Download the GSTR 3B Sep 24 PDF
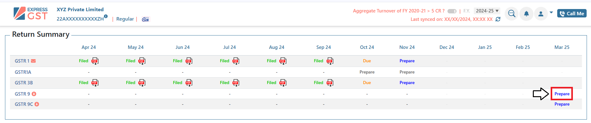This screenshot has height=123, width=591. 330,83
